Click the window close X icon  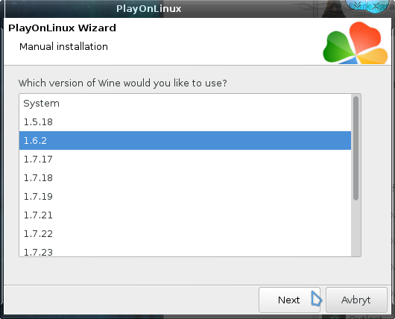(376, 6)
